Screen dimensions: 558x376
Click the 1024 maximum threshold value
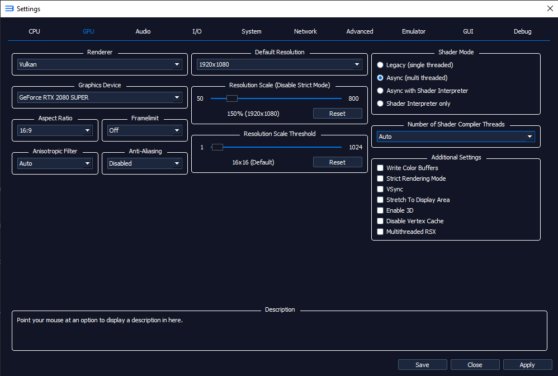[x=356, y=147]
